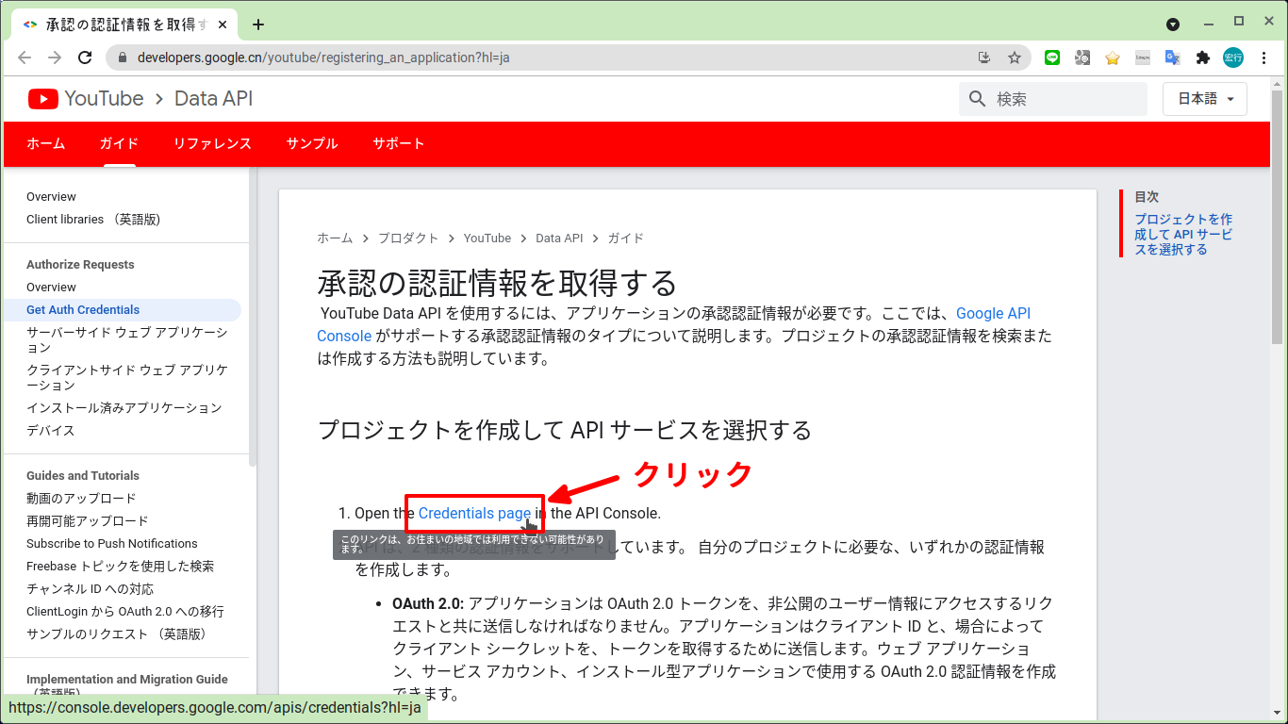This screenshot has width=1288, height=724.
Task: Open the LINE browser extension
Action: tap(1052, 58)
